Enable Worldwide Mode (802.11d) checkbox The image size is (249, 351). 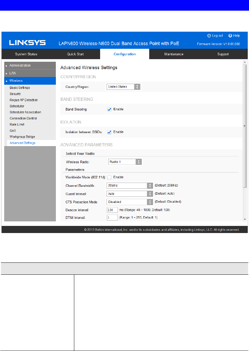coord(109,177)
